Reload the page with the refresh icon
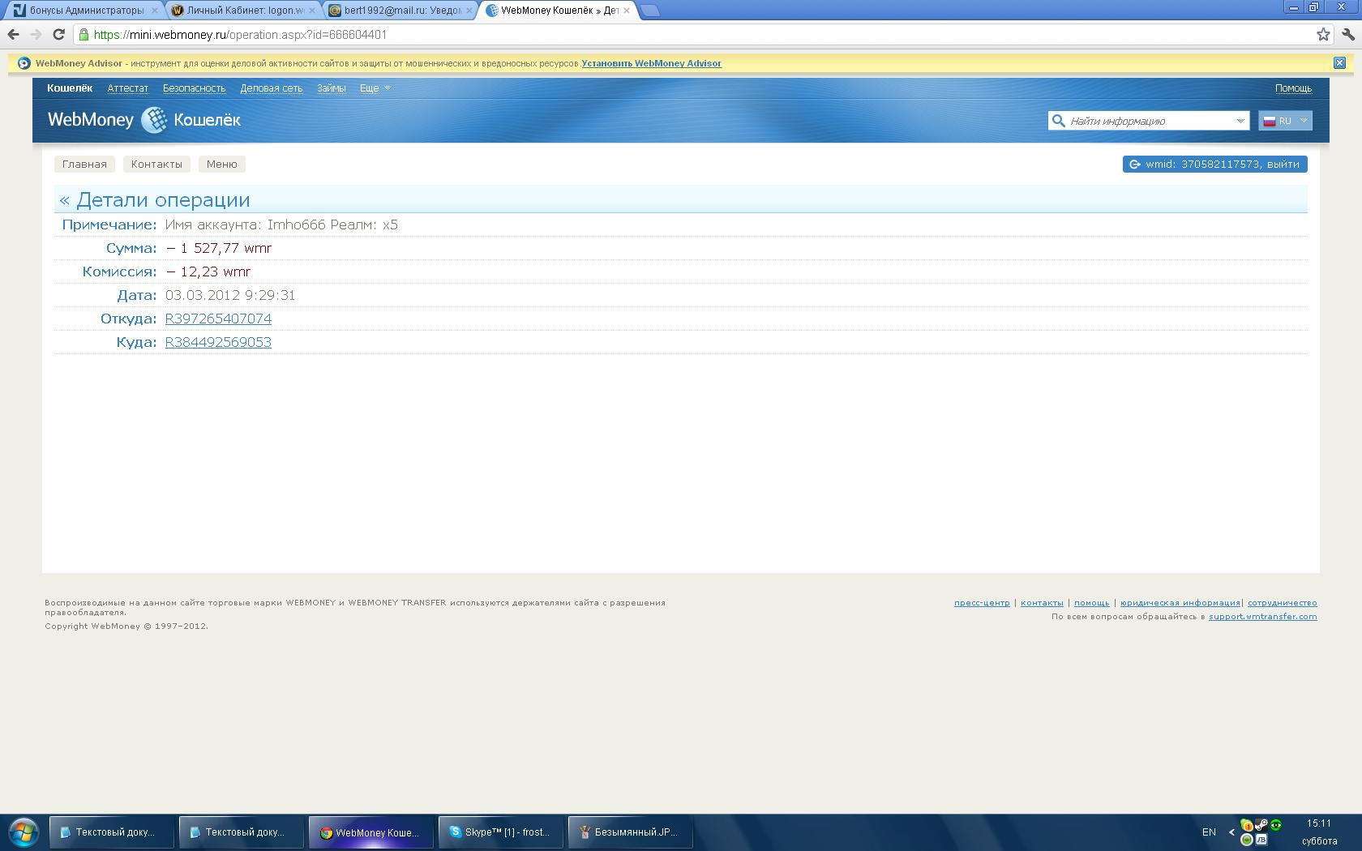This screenshot has width=1362, height=851. [x=58, y=34]
